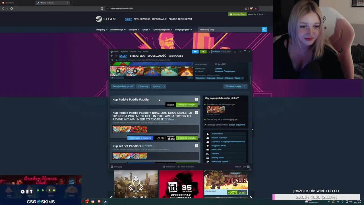Open the Znajomi menu
The height and width of the screenshot is (205, 364).
[133, 52]
